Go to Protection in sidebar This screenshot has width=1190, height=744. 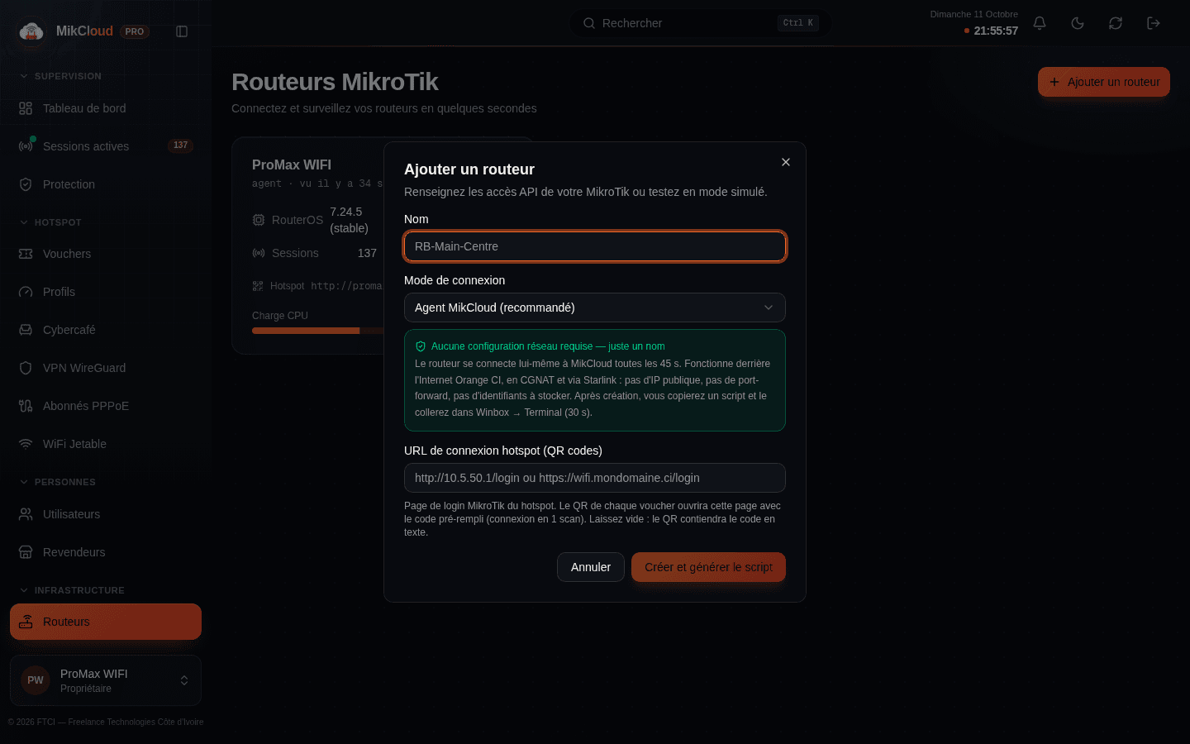(x=106, y=184)
